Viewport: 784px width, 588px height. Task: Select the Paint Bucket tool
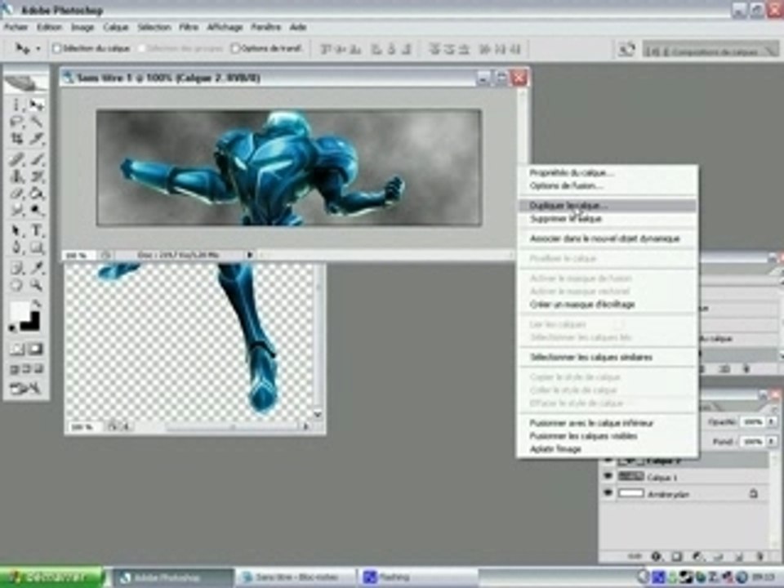[36, 194]
